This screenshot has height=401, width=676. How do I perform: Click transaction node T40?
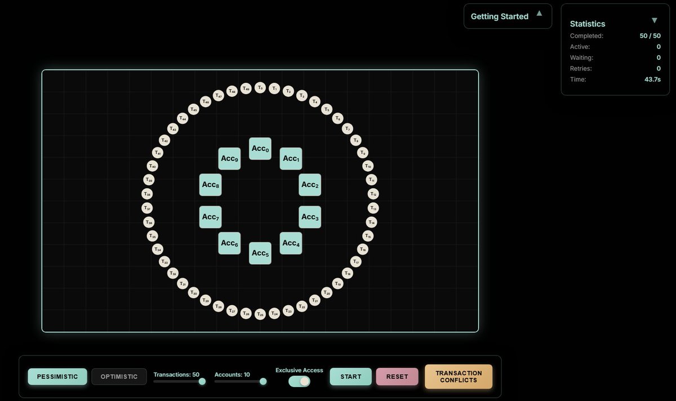pyautogui.click(x=152, y=166)
